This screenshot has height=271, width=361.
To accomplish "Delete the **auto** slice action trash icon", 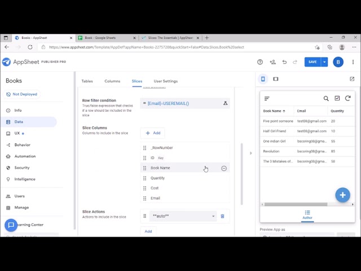I will pos(222,216).
